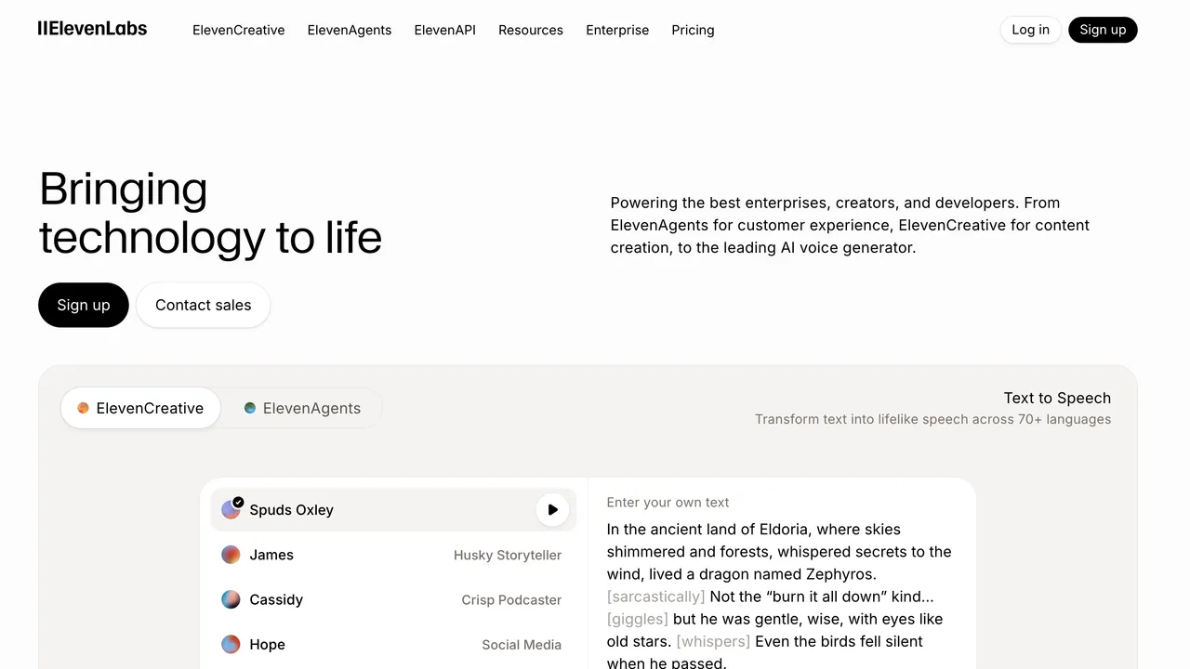1190x669 pixels.
Task: Switch to the ElevenAgents tab
Action: tap(301, 408)
